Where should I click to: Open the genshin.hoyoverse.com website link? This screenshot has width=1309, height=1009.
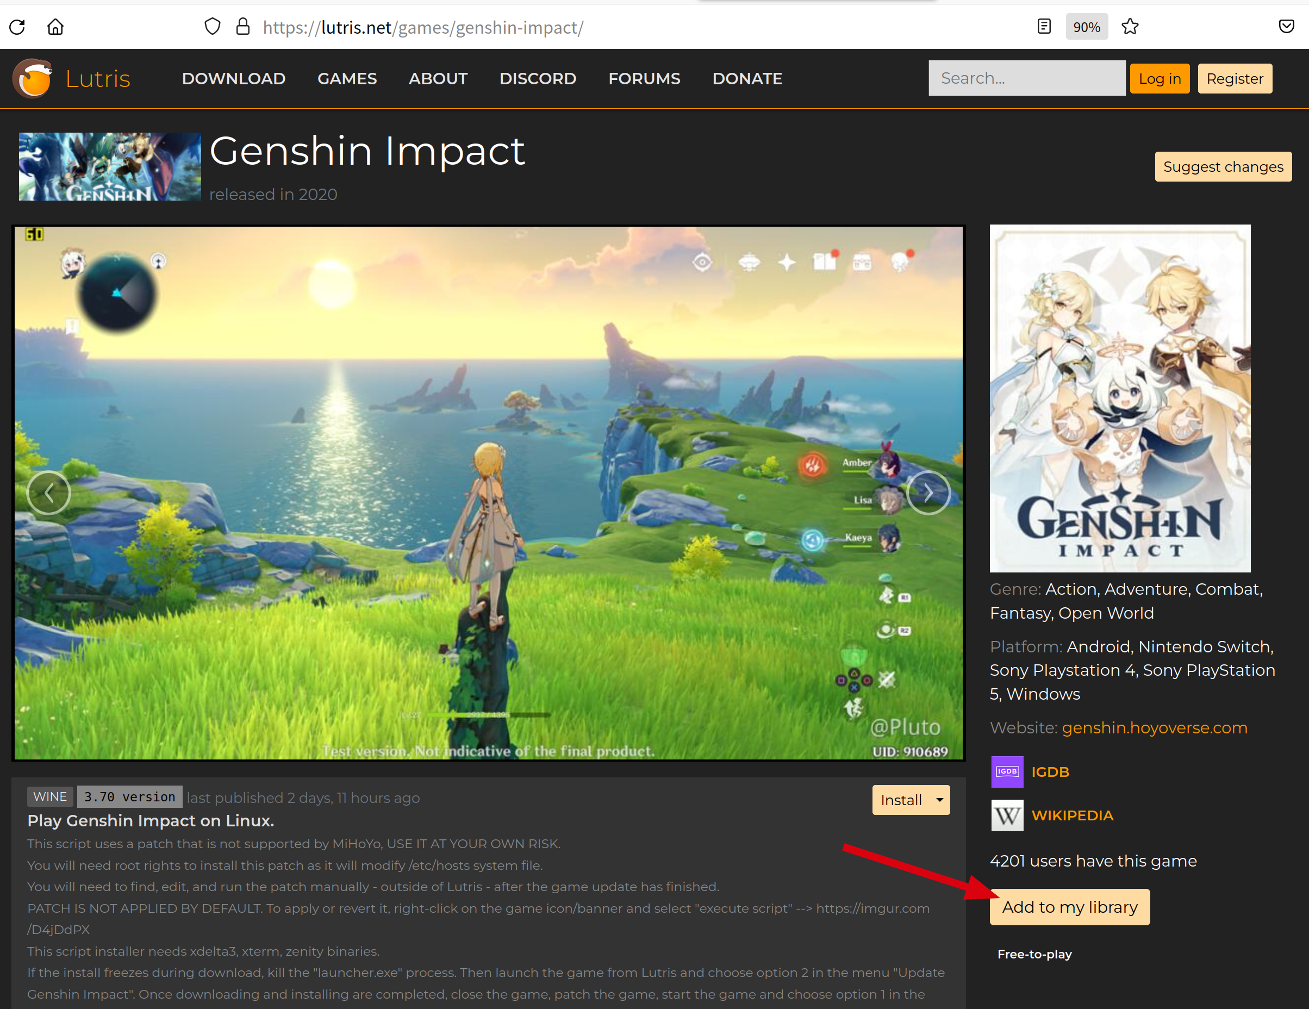pos(1155,727)
